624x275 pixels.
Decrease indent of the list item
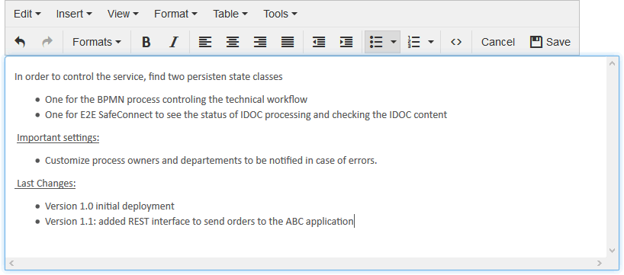pyautogui.click(x=319, y=42)
